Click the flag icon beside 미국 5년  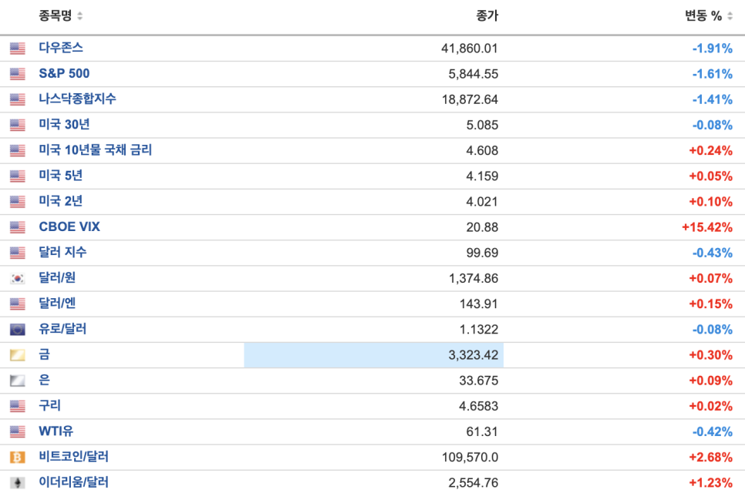(x=18, y=176)
